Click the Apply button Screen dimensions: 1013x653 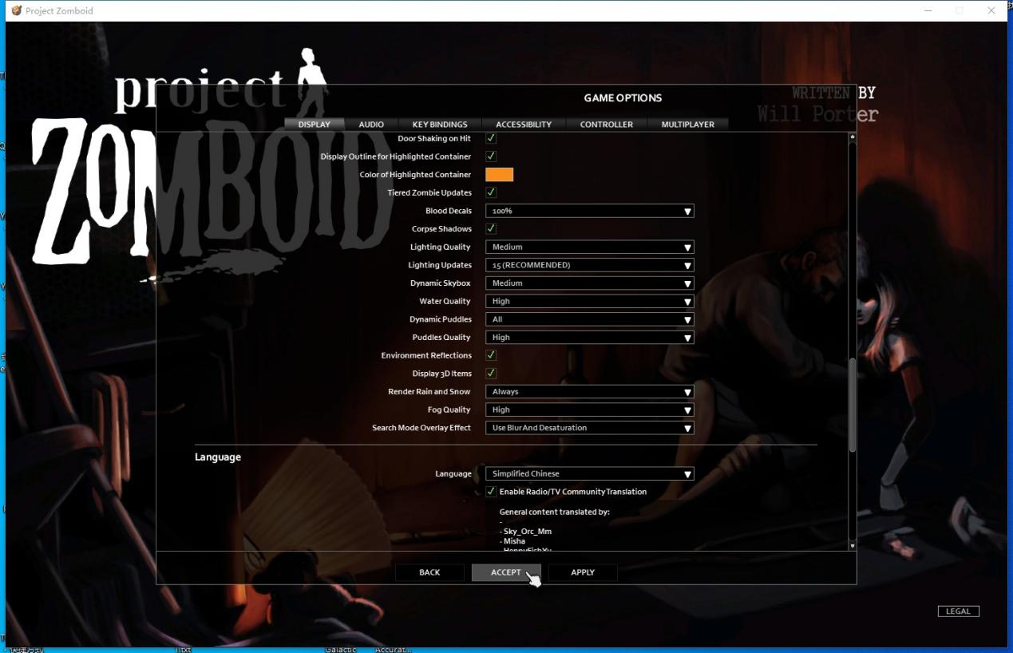click(583, 572)
